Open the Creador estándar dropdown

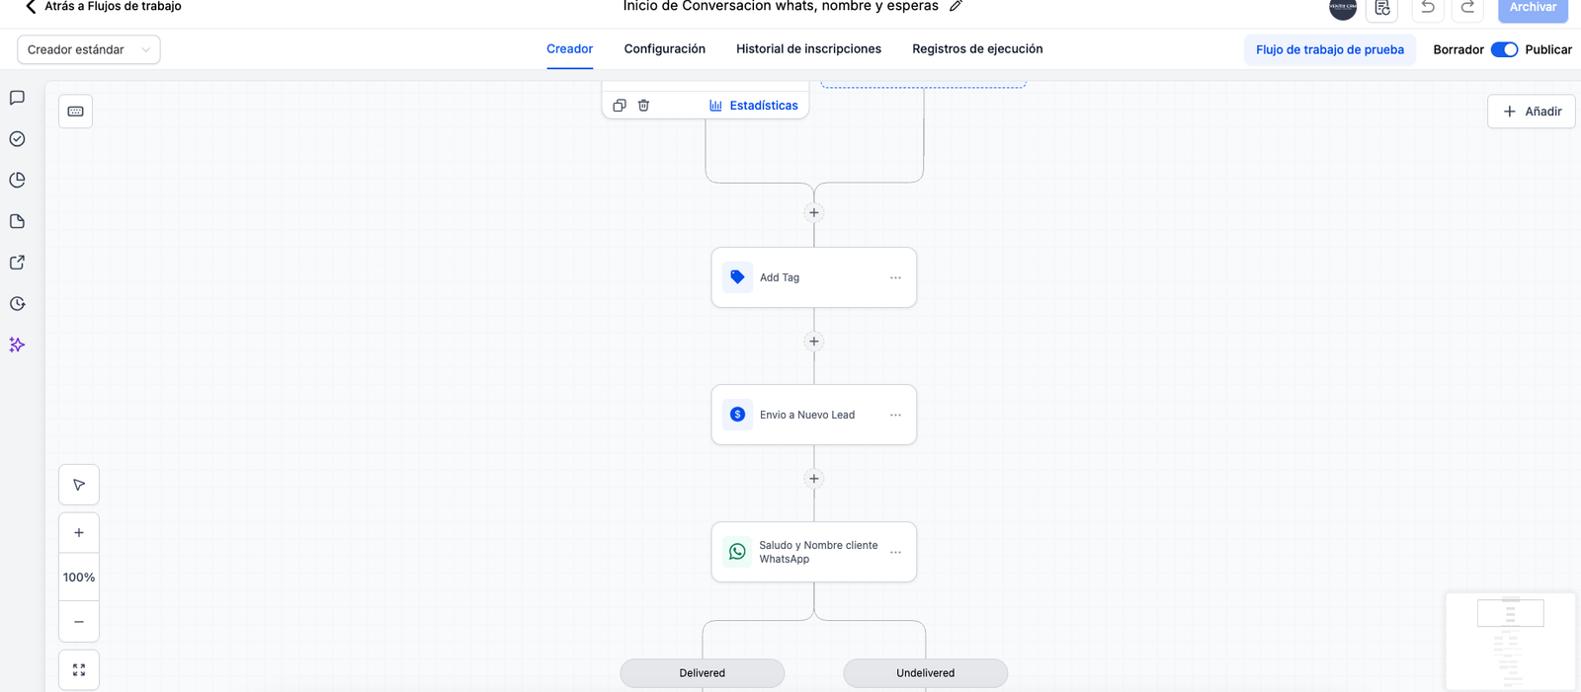click(89, 49)
